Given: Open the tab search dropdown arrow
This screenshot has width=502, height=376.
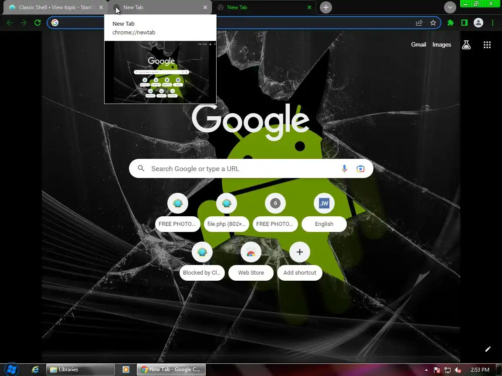Looking at the screenshot, I should pyautogui.click(x=450, y=7).
